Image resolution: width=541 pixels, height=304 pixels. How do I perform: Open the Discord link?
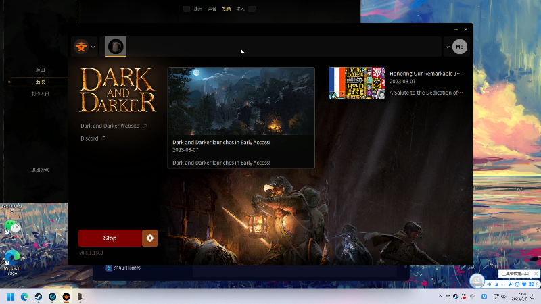89,138
